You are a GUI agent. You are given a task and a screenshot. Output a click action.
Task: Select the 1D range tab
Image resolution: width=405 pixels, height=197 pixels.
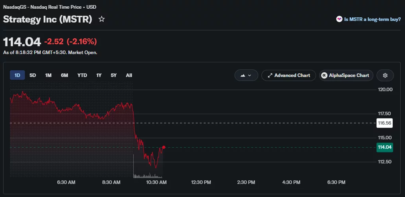[x=17, y=75]
